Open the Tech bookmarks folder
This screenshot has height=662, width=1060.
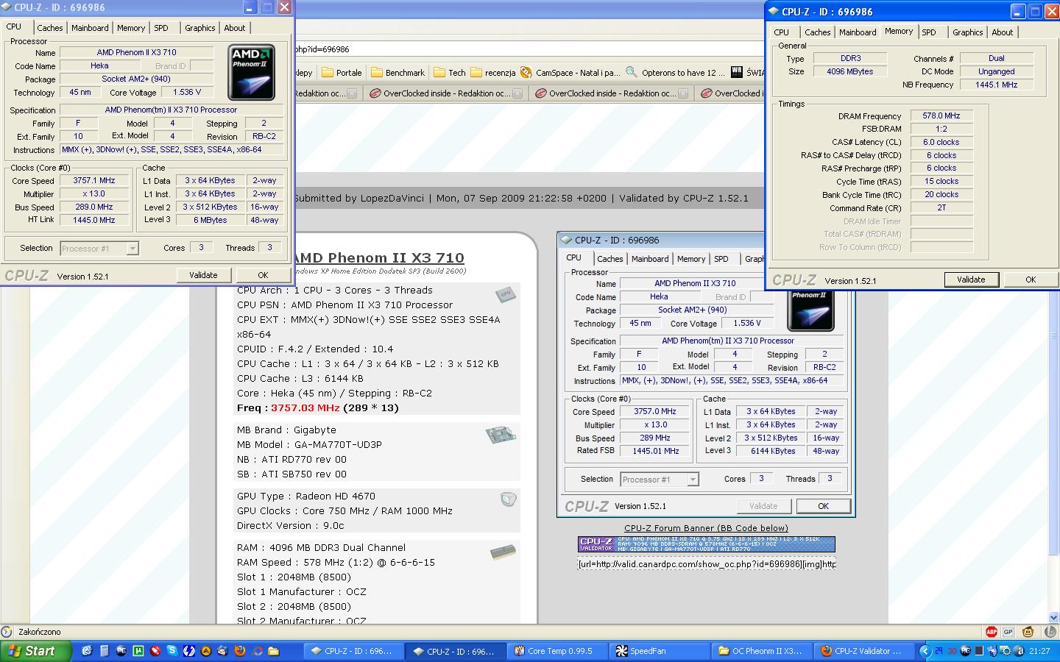click(x=449, y=72)
